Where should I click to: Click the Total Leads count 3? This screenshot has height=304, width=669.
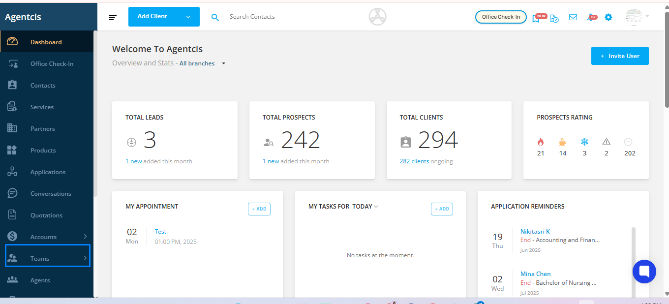click(x=150, y=141)
